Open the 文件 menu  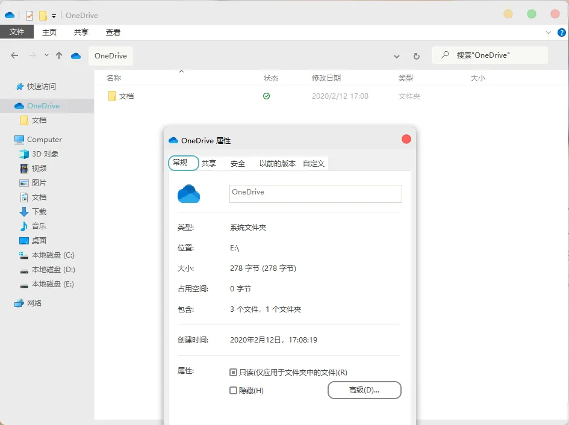point(17,32)
